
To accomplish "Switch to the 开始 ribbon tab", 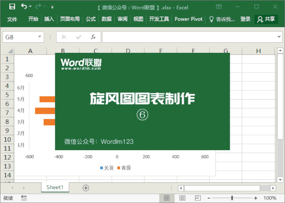I will 33,19.
